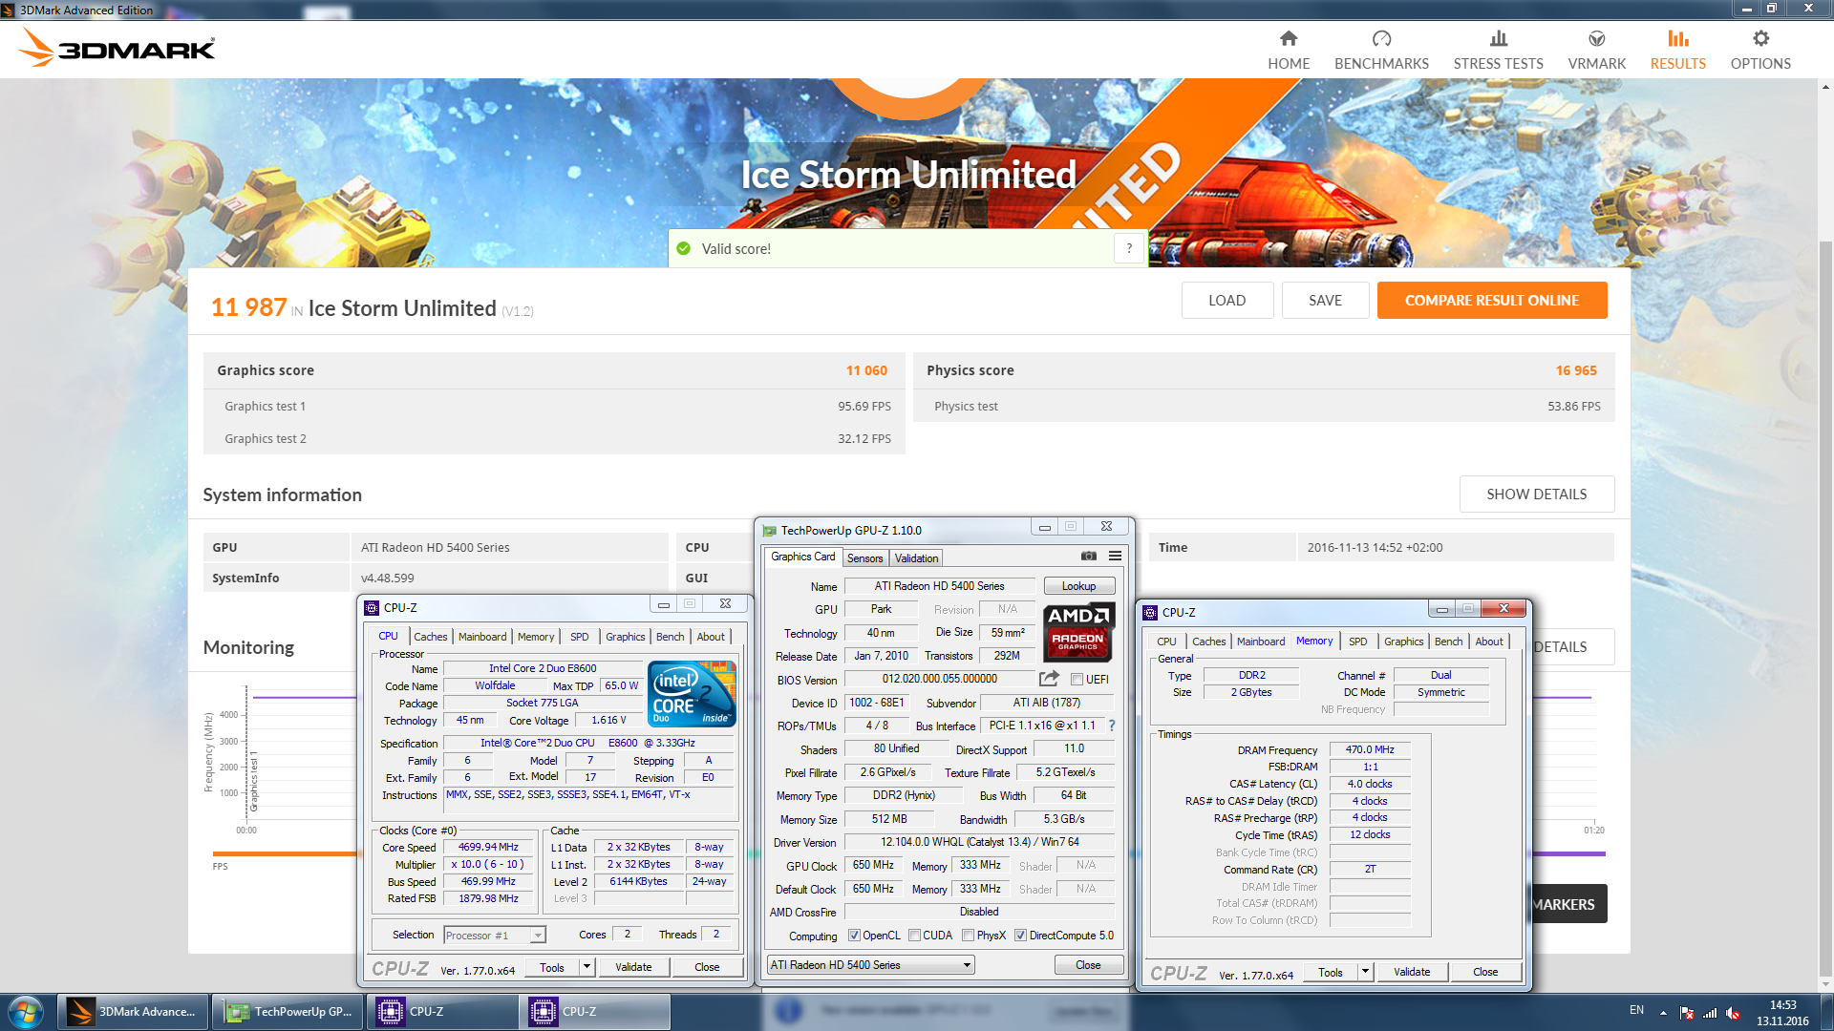Open STRESS TESTS in 3DMark nav

1498,50
